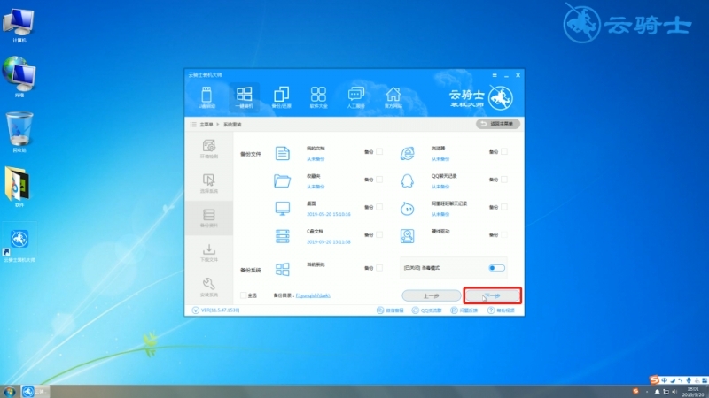Check backup box for 阿里旺旺聊天记录
This screenshot has height=398, width=709.
coord(504,207)
